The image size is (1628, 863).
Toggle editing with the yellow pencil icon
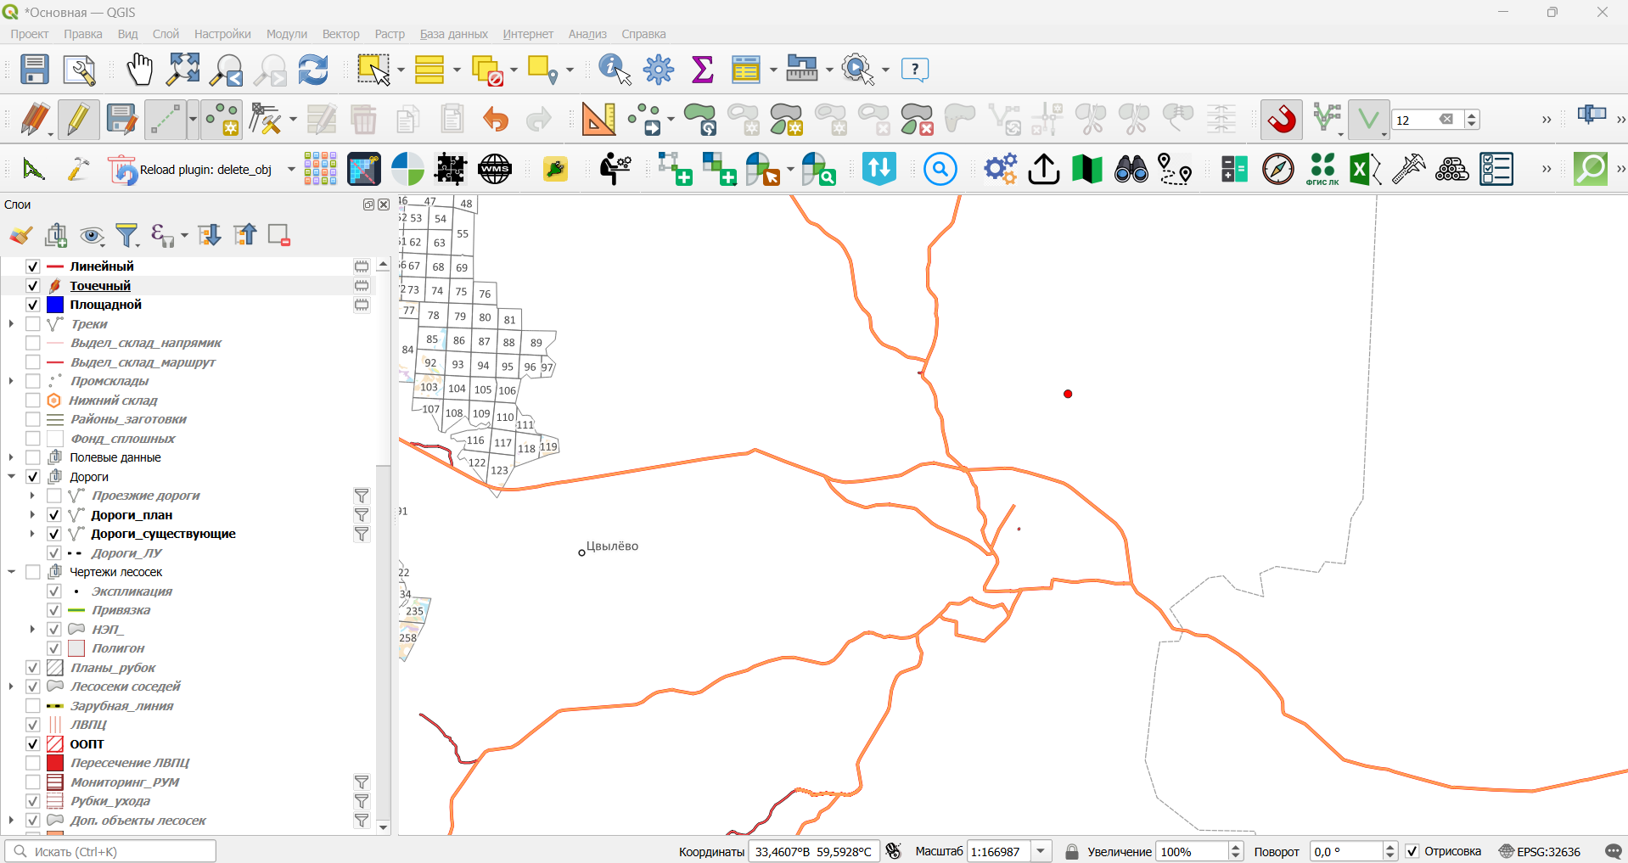tap(78, 120)
